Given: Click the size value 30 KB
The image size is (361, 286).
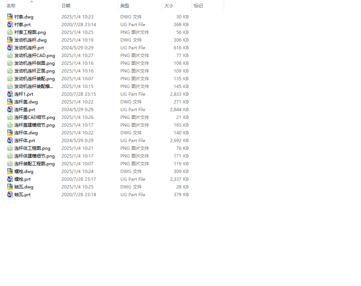Looking at the screenshot, I should 183,17.
